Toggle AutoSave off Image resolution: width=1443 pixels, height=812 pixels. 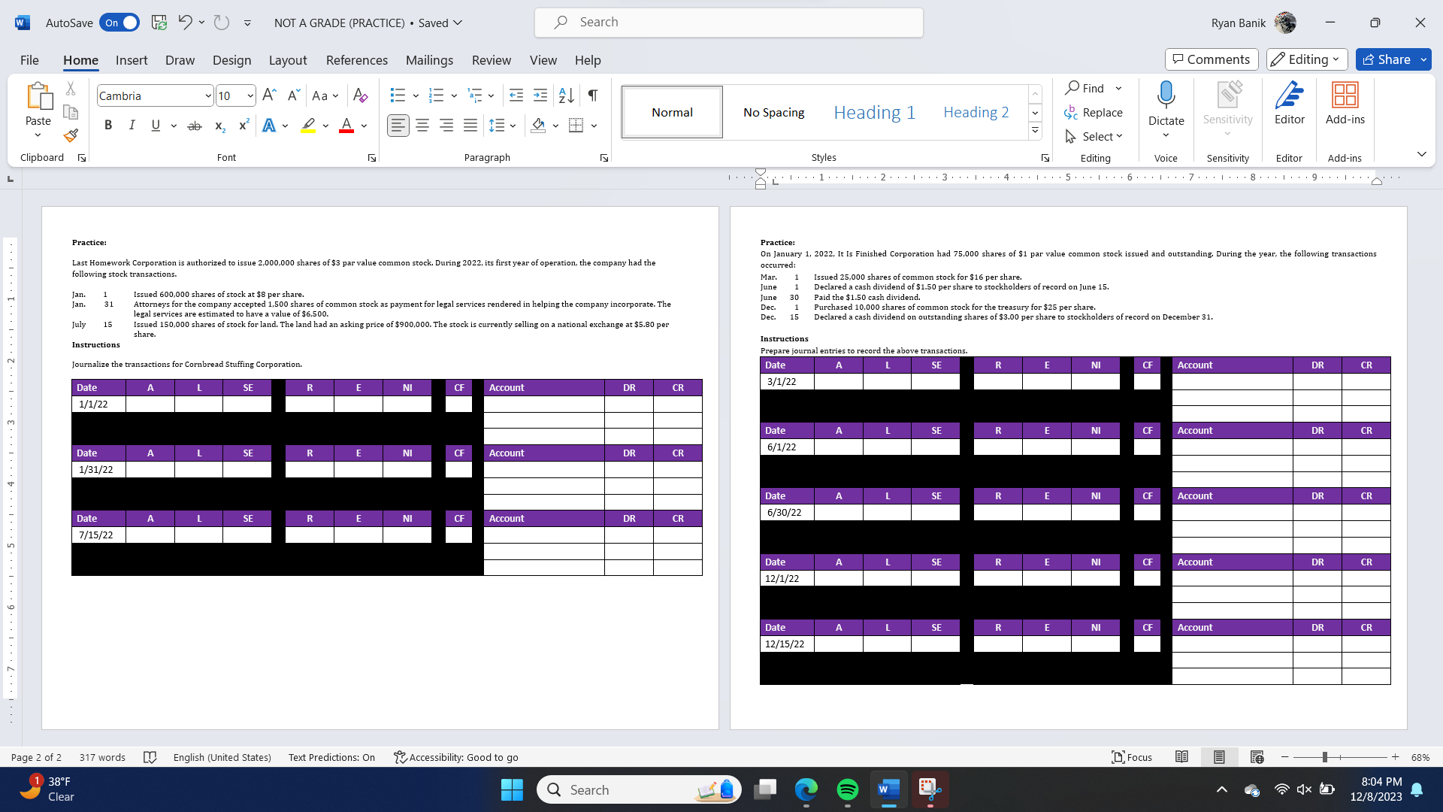pyautogui.click(x=119, y=23)
